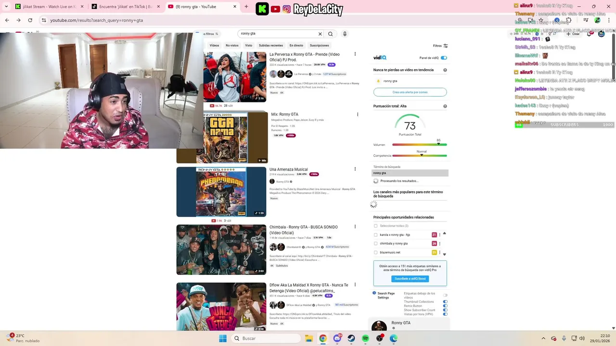Toggle the Panel de vidIQ switch
616x346 pixels.
point(444,58)
